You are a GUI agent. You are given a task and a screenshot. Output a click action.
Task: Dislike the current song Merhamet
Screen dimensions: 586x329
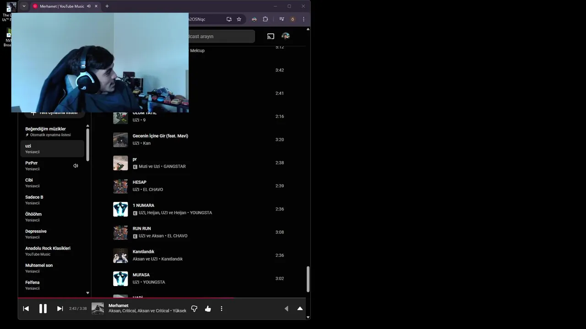pyautogui.click(x=194, y=308)
